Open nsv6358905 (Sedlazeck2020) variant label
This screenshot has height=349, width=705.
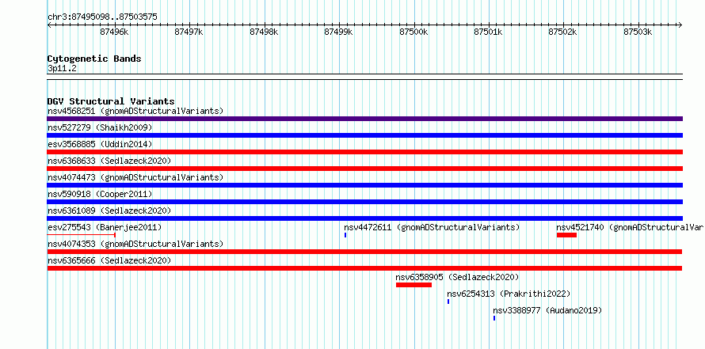(457, 277)
